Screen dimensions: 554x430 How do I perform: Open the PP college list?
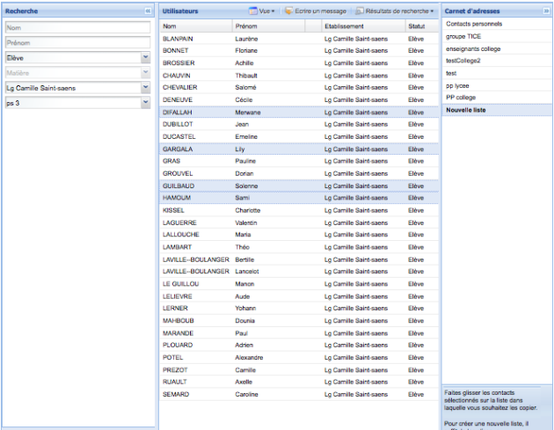(497, 98)
